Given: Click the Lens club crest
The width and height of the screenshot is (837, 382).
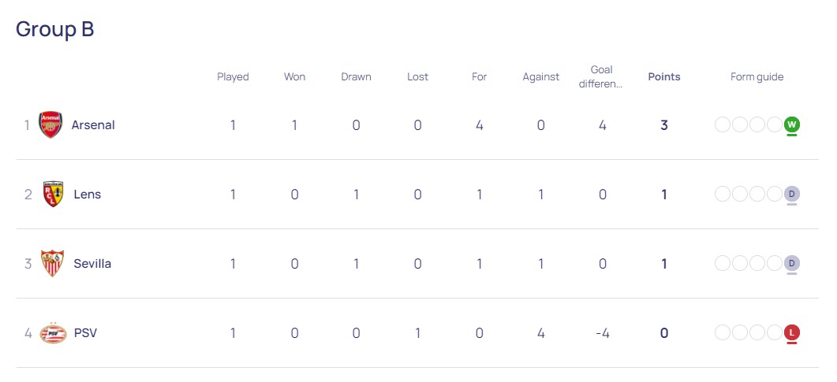Looking at the screenshot, I should click(53, 195).
